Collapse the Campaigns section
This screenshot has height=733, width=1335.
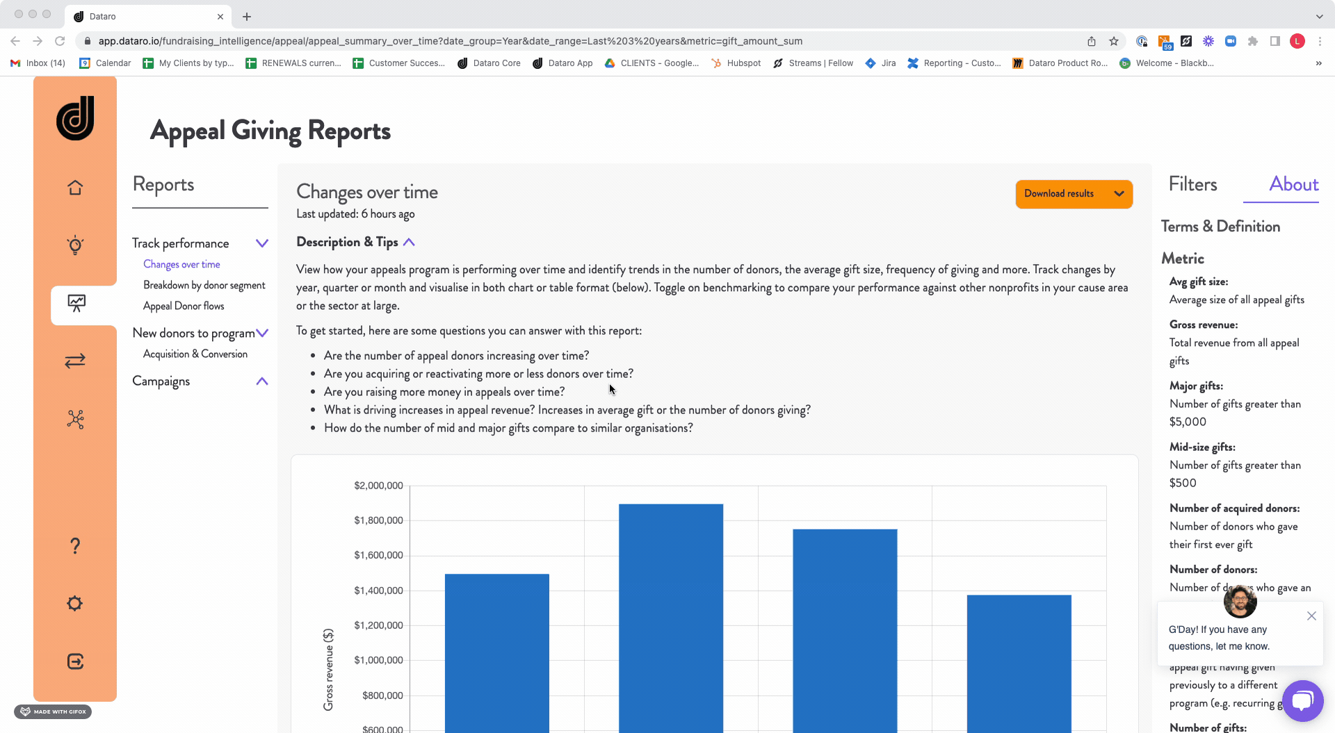[262, 381]
